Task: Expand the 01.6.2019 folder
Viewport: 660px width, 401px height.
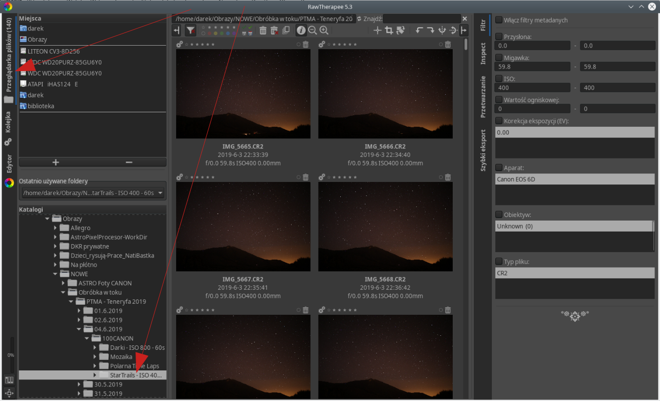Action: pyautogui.click(x=79, y=311)
